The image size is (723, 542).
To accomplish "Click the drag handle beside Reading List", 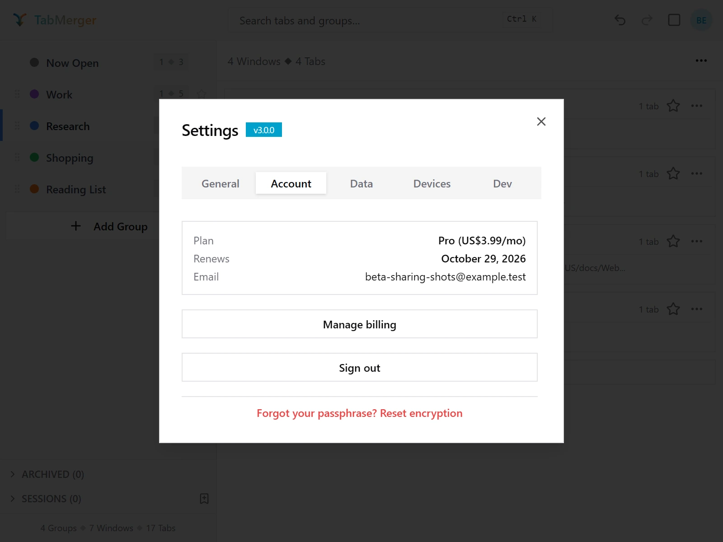I will pyautogui.click(x=17, y=189).
